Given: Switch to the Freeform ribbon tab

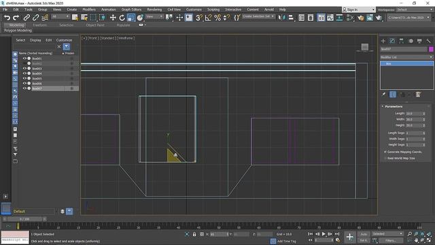Looking at the screenshot, I should pos(40,25).
